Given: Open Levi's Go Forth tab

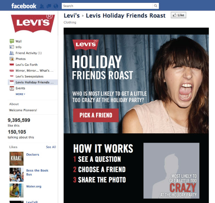Looking at the screenshot, I should (26, 65).
